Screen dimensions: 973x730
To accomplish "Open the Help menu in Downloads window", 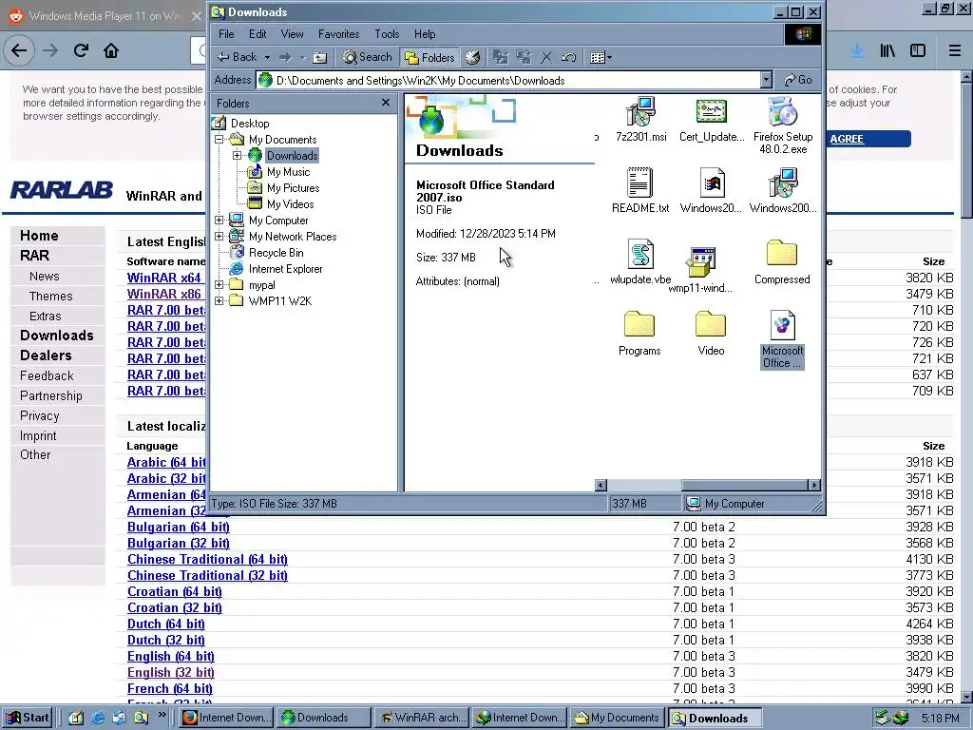I will point(425,34).
